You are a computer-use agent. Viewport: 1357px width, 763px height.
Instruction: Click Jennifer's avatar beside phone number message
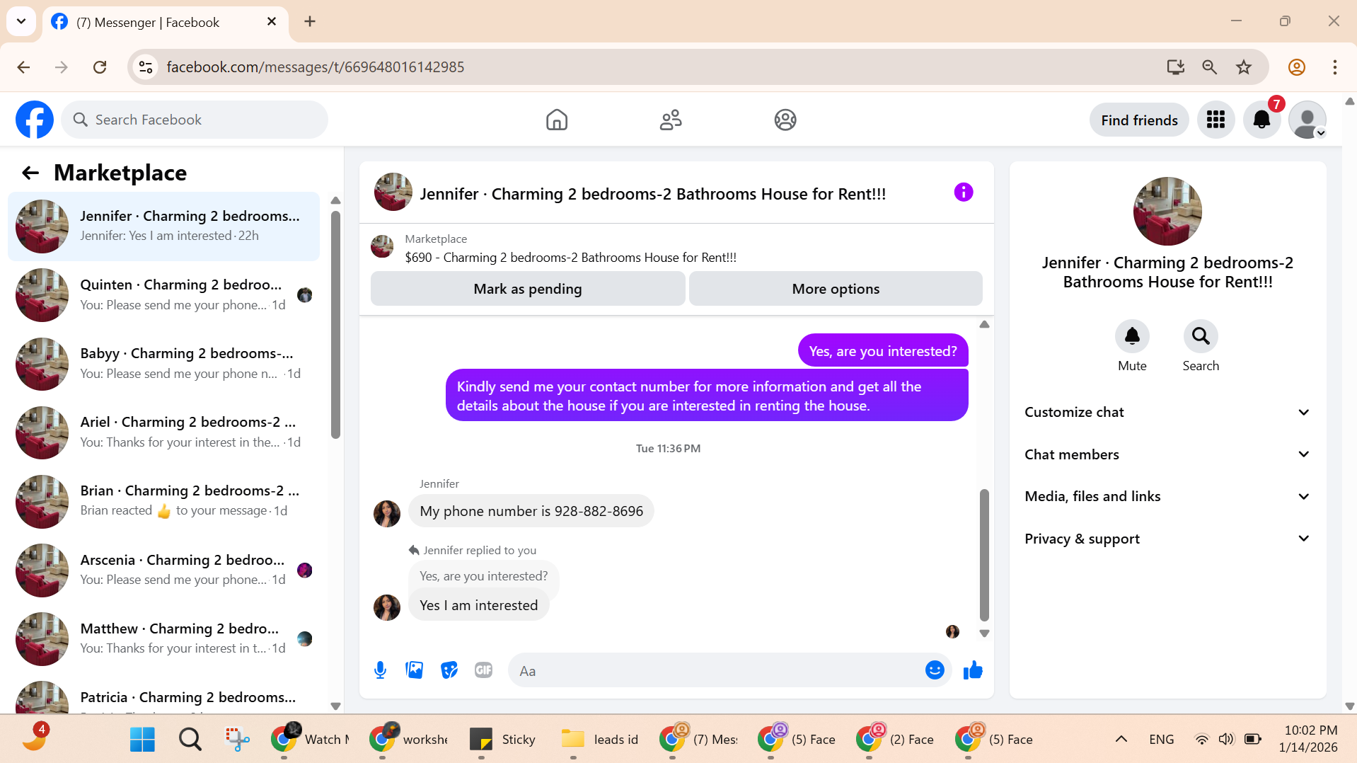(x=387, y=513)
